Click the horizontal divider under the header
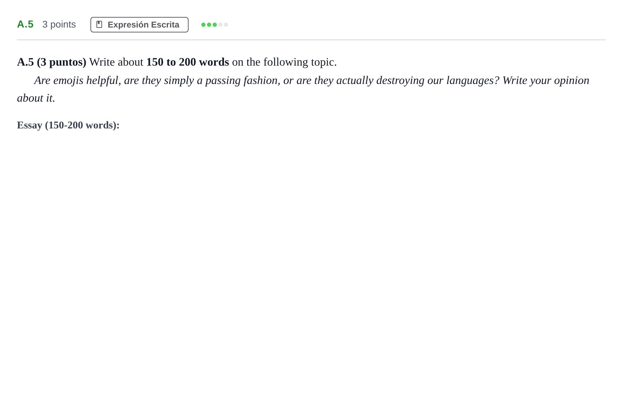Screen dimensions: 623x405 (x=311, y=40)
